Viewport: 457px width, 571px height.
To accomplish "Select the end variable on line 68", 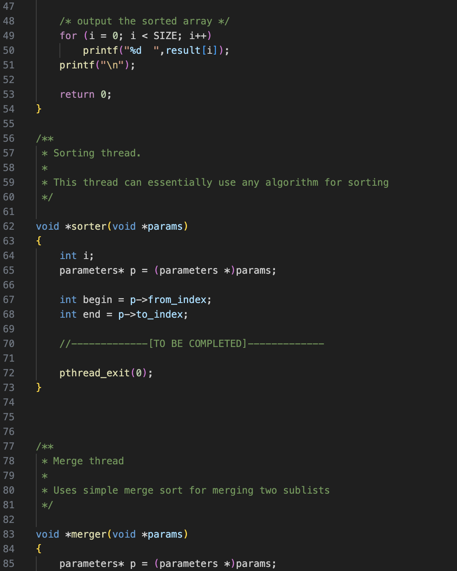I will (x=92, y=314).
